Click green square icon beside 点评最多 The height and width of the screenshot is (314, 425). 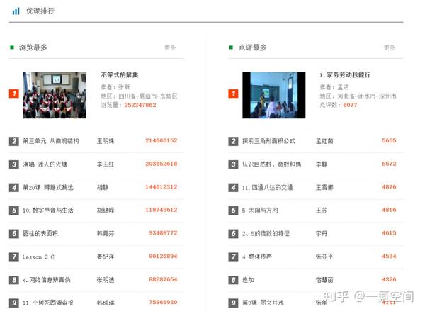[x=231, y=47]
